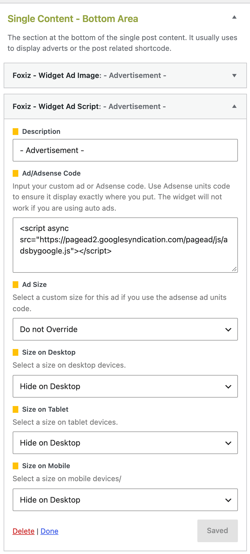Collapse the Single Content - Bottom Area section

(x=234, y=17)
